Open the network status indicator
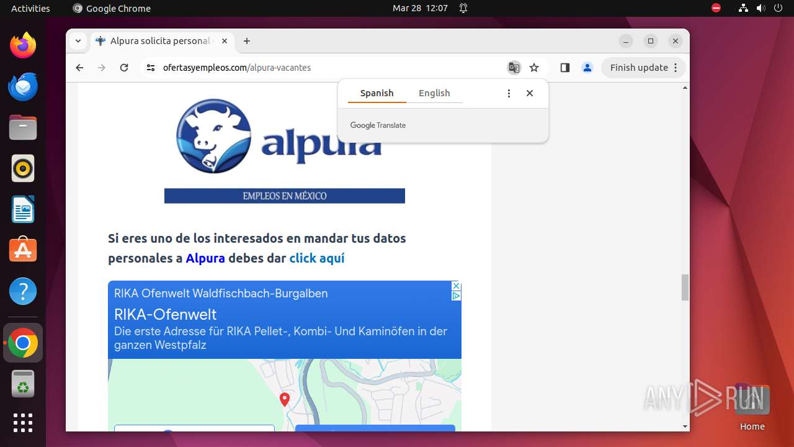The image size is (794, 447). 743,8
